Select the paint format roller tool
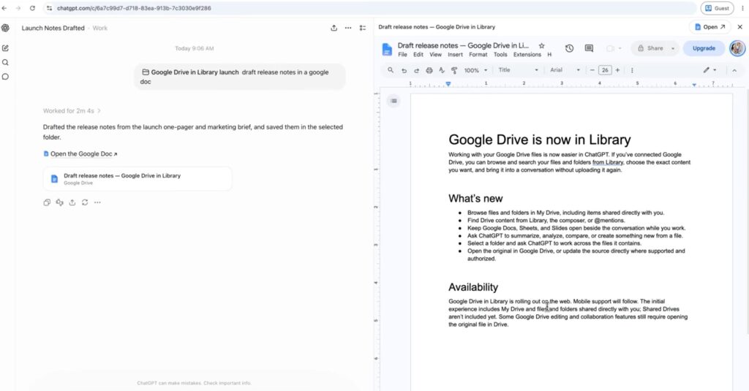This screenshot has height=391, width=749. [453, 70]
